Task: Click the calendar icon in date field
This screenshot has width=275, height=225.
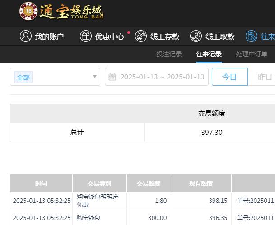Action: click(112, 77)
